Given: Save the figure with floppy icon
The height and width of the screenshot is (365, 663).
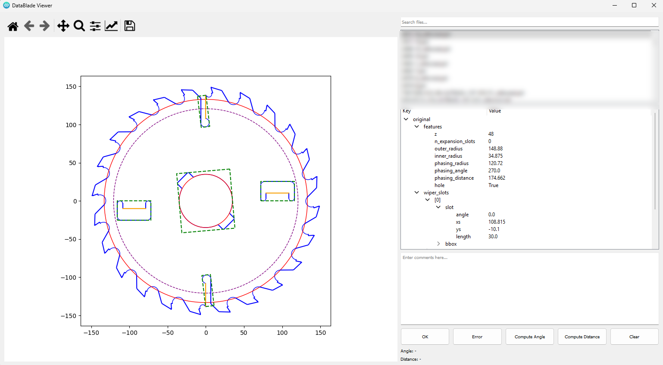Looking at the screenshot, I should [x=130, y=26].
